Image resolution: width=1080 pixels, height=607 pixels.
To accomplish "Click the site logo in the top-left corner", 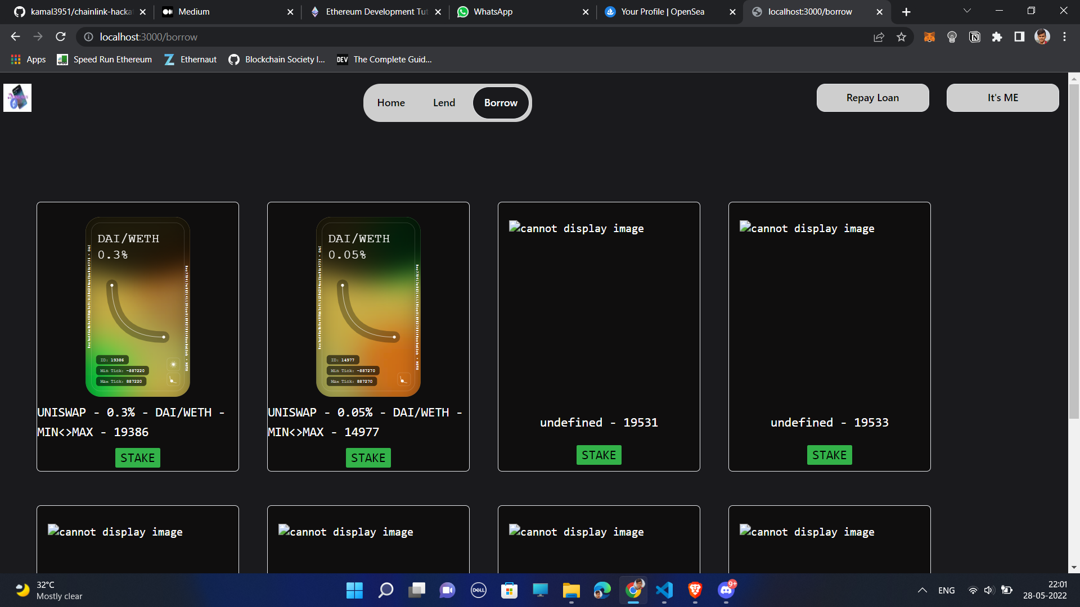I will tap(17, 98).
